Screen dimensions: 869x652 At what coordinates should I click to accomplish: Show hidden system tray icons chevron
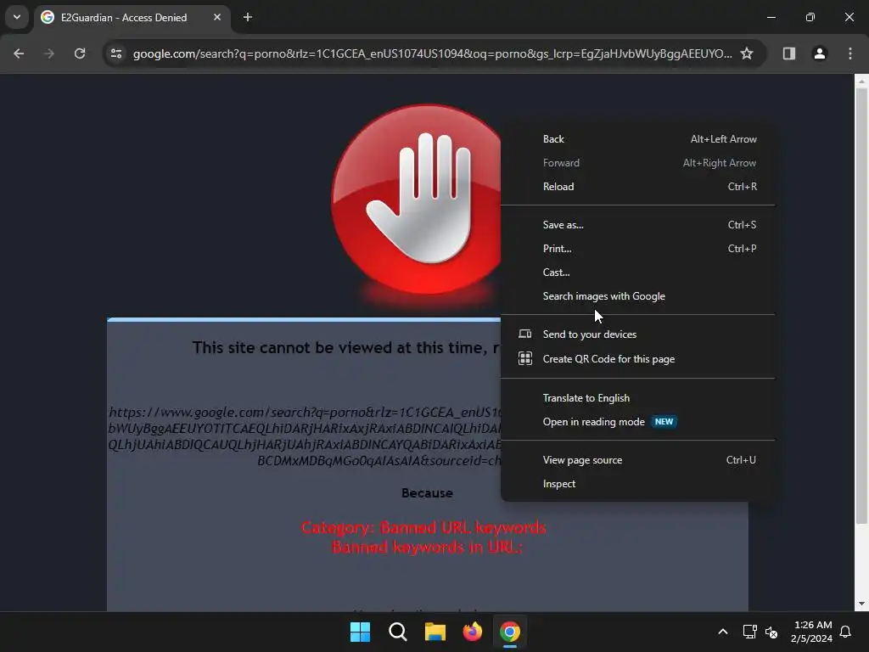[723, 632]
